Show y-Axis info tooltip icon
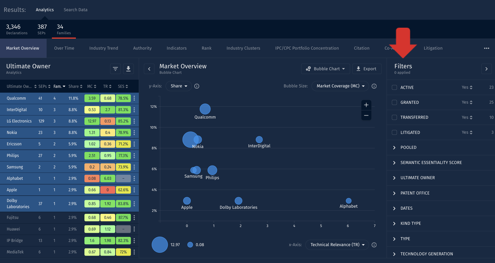 tap(197, 86)
